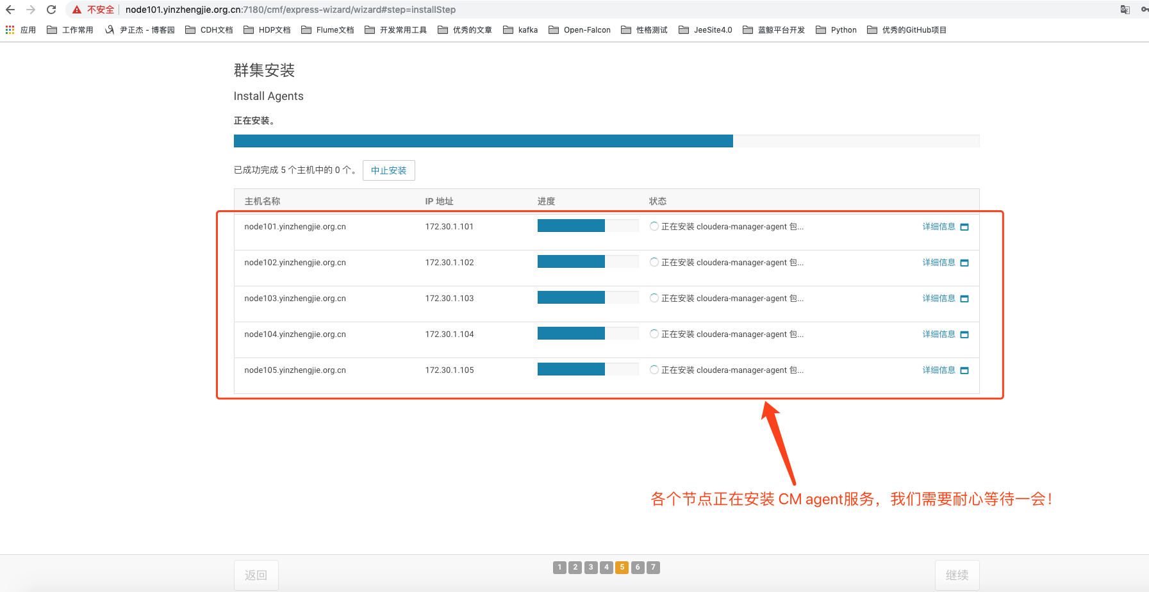Open the 开发常用工具 bookmark folder
The height and width of the screenshot is (592, 1149).
point(395,29)
